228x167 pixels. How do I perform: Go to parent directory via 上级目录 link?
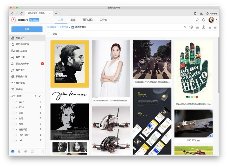coord(53,27)
